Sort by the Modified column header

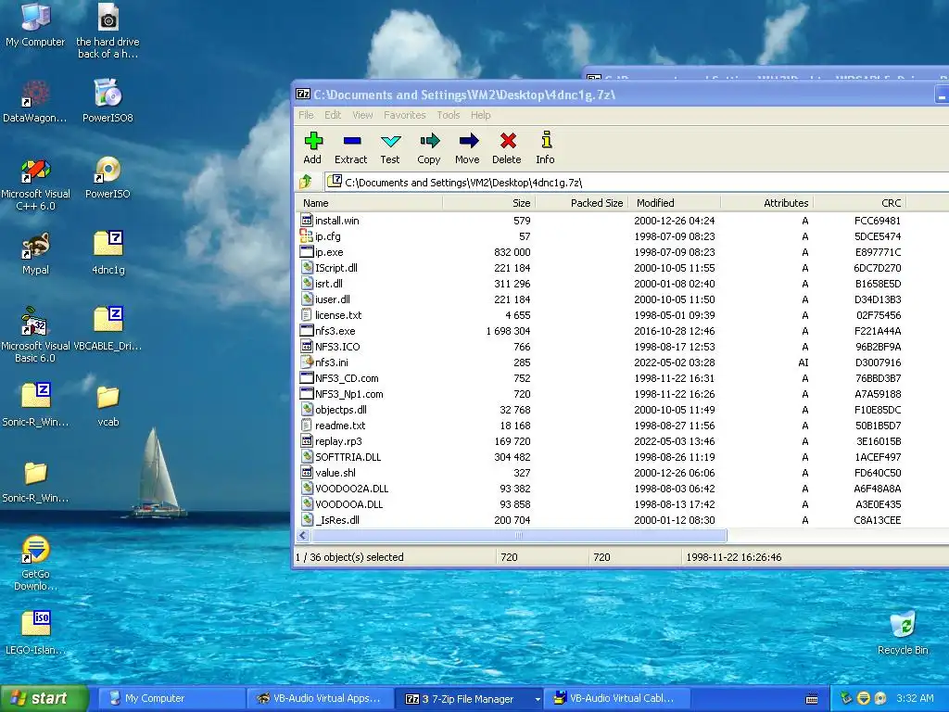point(675,203)
